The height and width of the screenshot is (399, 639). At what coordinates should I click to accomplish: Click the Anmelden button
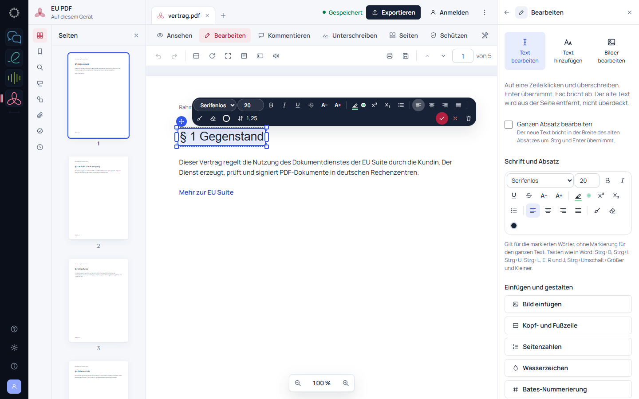pos(450,12)
